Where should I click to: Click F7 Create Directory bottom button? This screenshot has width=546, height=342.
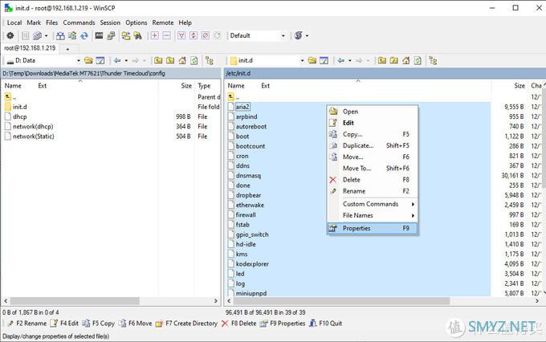coord(186,324)
